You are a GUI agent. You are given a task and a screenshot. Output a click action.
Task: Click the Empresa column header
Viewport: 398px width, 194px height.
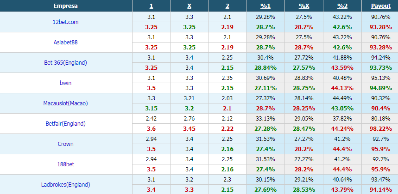[x=65, y=6]
